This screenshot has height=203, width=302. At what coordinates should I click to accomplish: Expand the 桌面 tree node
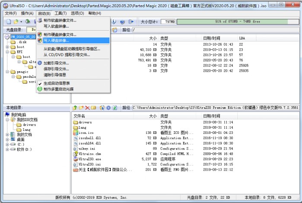point(7,140)
